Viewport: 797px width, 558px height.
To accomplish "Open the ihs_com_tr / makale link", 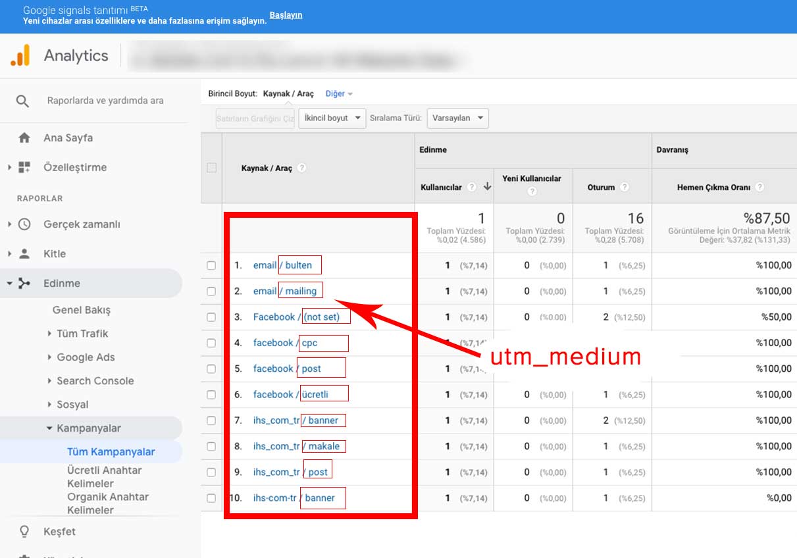I will point(297,446).
